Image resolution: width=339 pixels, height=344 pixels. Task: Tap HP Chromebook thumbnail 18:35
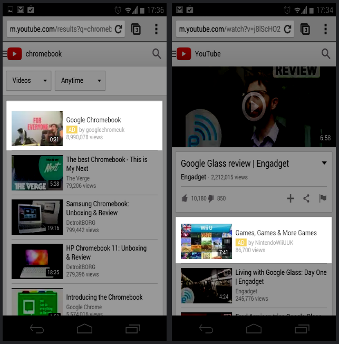click(37, 261)
